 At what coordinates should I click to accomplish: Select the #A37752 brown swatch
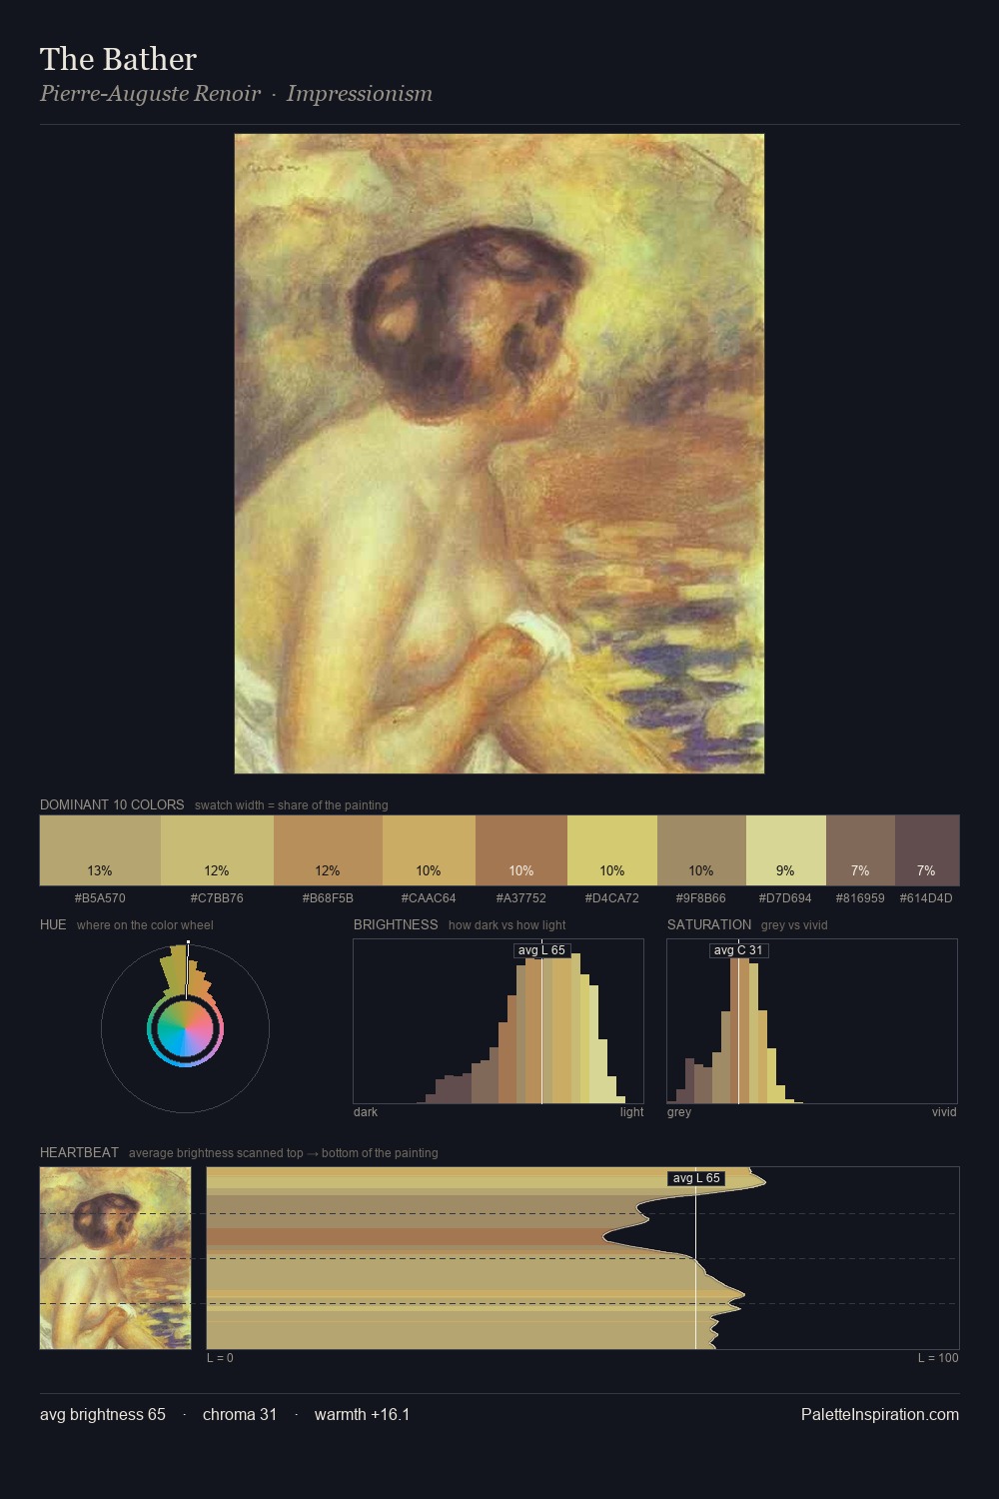coord(521,850)
